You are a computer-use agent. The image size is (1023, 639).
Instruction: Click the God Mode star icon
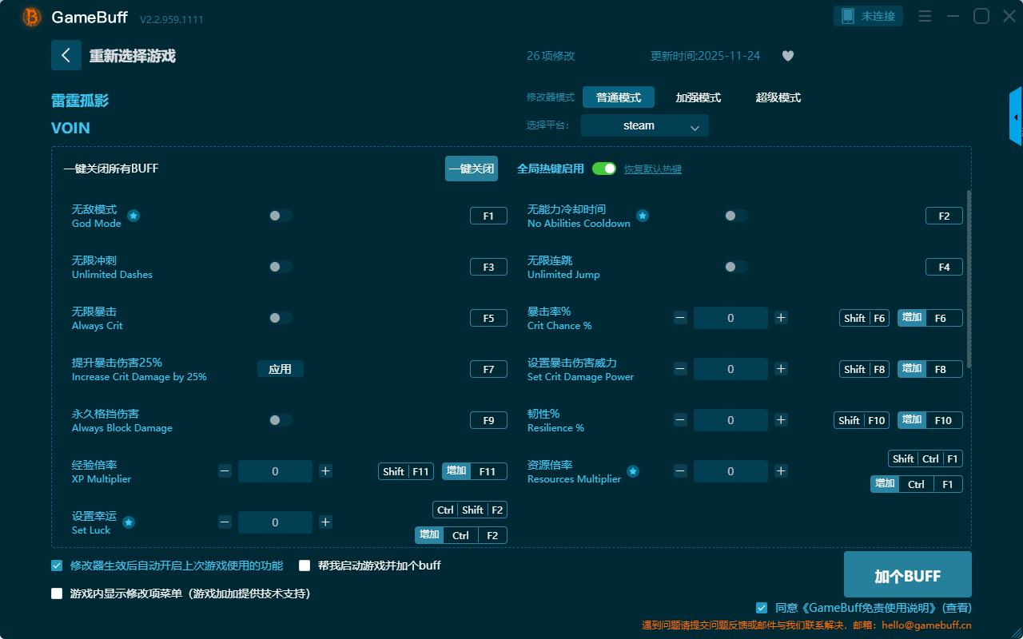133,216
